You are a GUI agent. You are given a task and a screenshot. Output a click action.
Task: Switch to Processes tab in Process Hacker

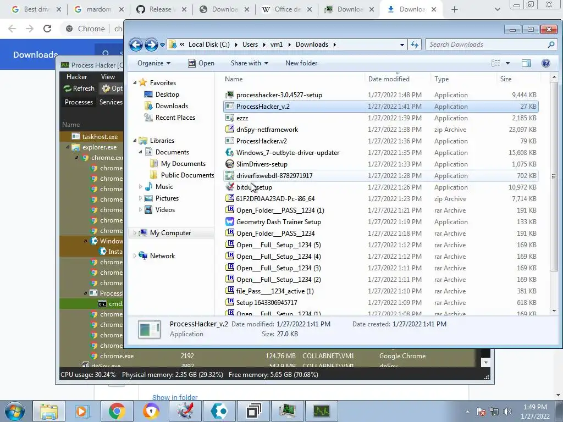79,102
